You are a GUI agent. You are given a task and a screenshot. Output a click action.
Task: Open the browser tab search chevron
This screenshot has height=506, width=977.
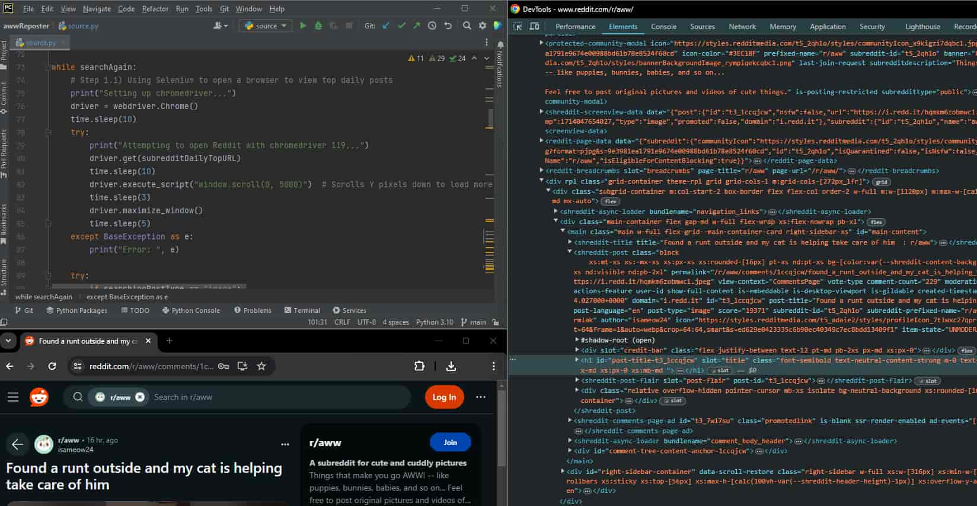[x=8, y=341]
